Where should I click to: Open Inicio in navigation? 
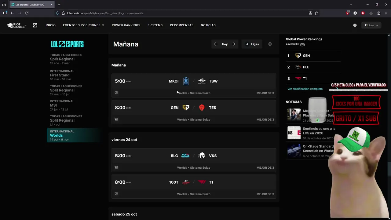(51, 25)
